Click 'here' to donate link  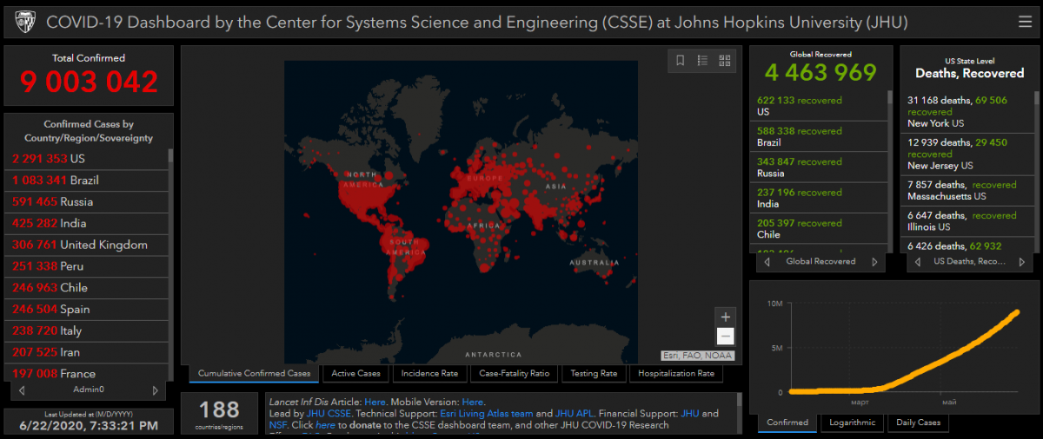point(325,425)
